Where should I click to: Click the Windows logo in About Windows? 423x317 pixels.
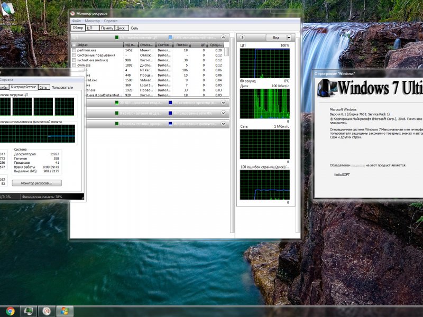[327, 88]
